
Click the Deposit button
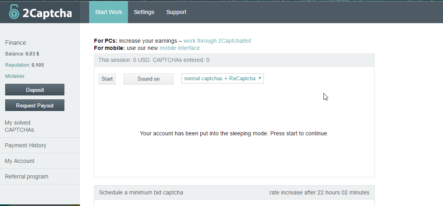35,90
